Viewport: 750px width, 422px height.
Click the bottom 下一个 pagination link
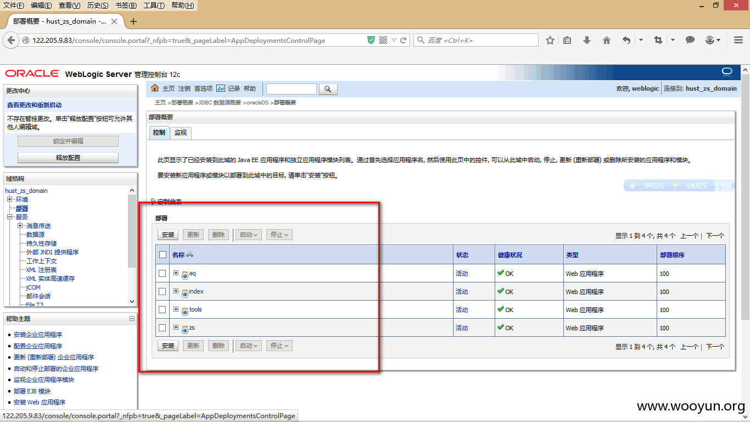coord(715,347)
